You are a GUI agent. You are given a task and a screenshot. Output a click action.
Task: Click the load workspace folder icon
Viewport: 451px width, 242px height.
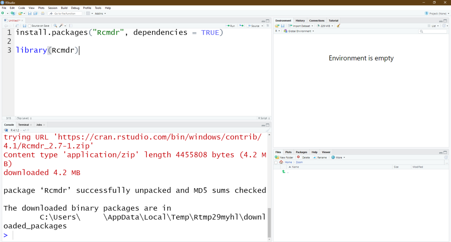point(277,26)
